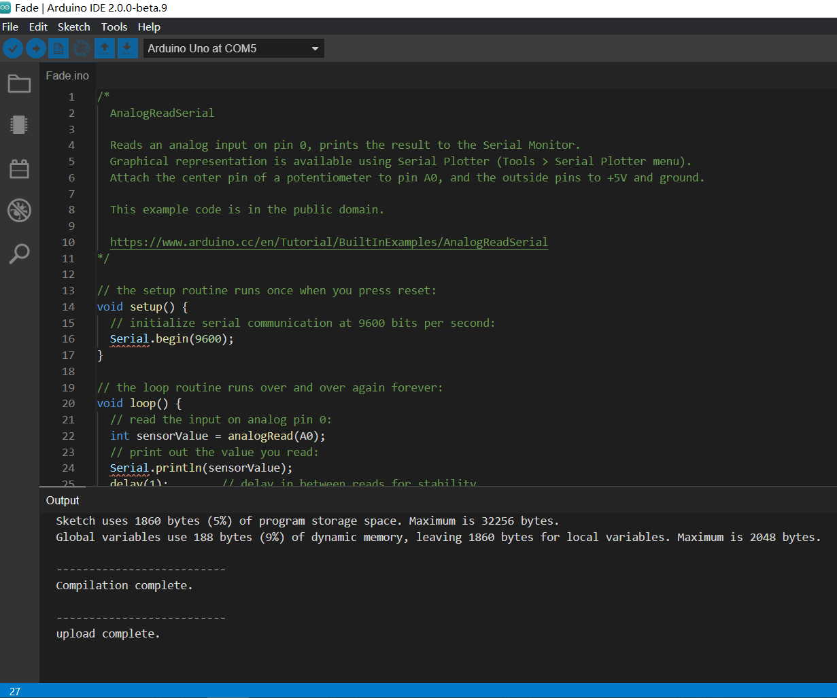Click the Start Debugging toolbar icon
Screen dimensions: 837x698
82,48
